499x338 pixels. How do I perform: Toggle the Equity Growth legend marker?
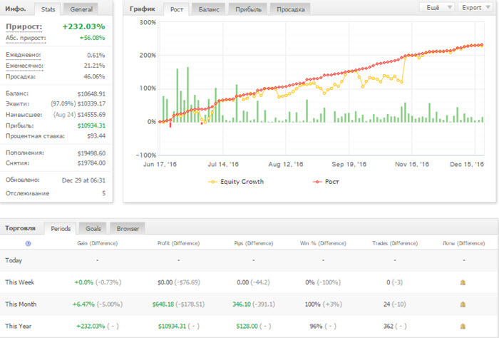pos(212,182)
